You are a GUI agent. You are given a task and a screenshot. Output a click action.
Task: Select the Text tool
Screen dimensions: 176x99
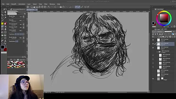[x=5, y=41]
